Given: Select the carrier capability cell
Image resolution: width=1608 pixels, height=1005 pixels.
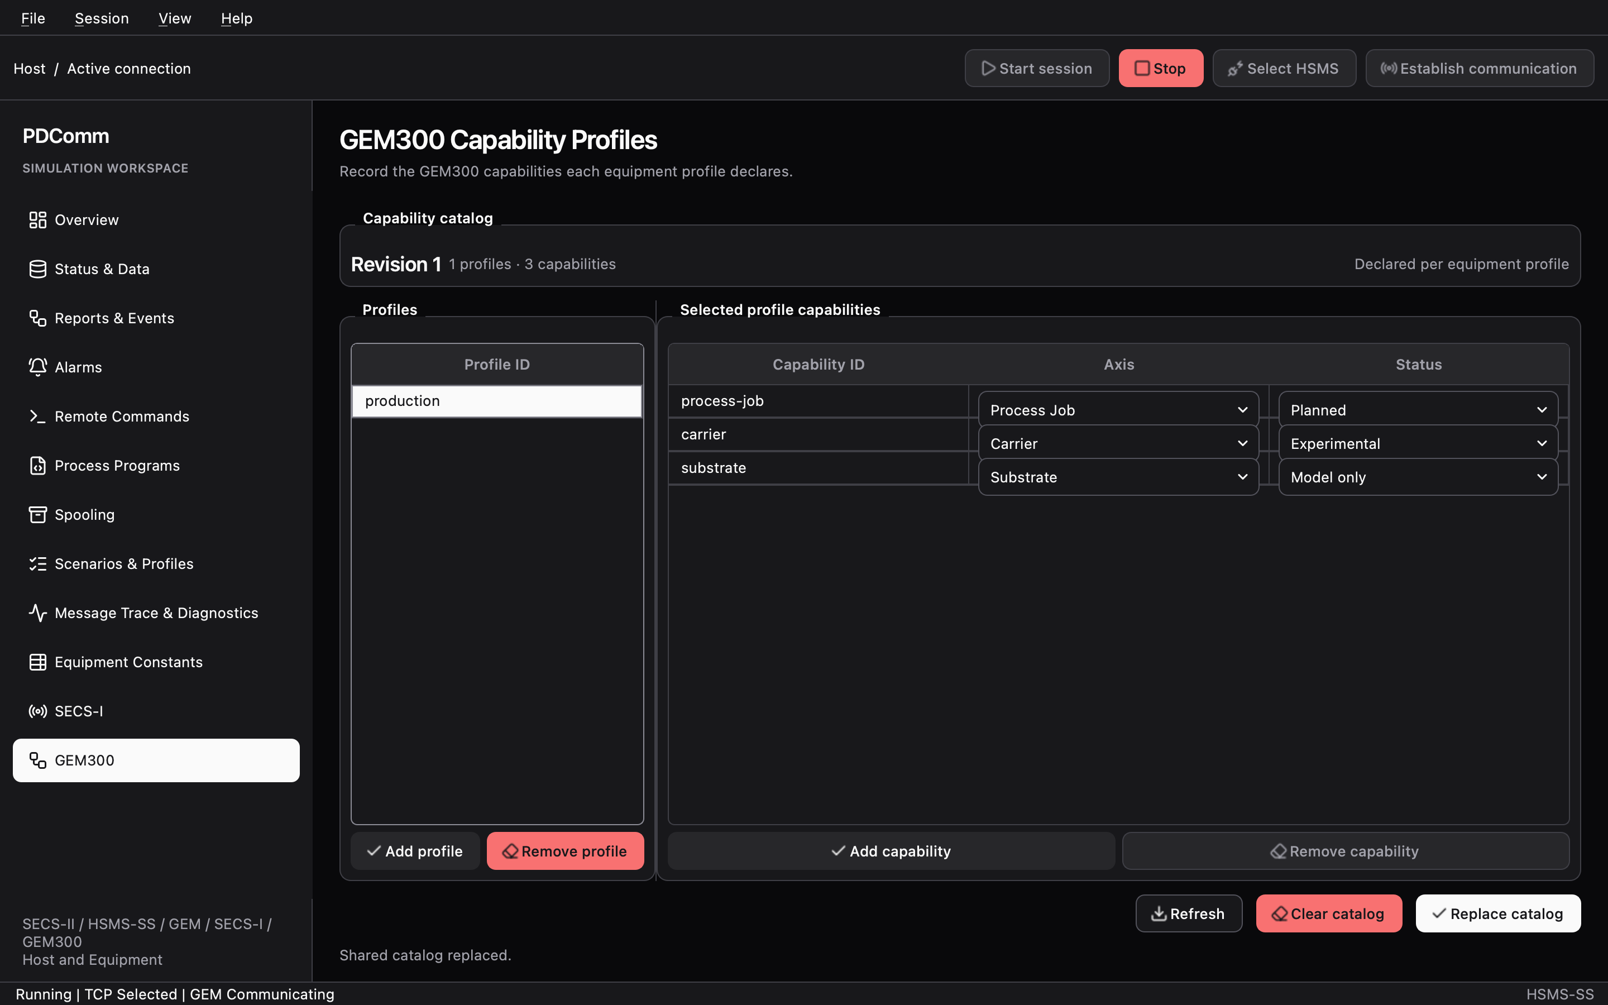Looking at the screenshot, I should 819,435.
